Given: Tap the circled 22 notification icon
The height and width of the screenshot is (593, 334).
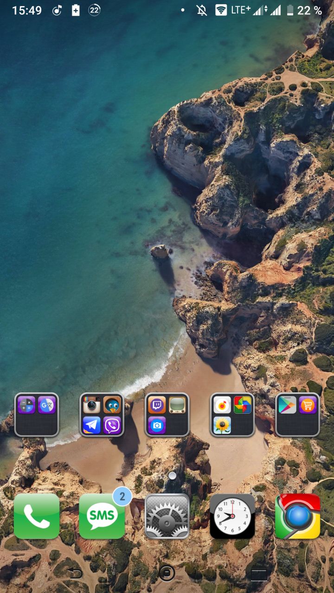Looking at the screenshot, I should point(94,10).
